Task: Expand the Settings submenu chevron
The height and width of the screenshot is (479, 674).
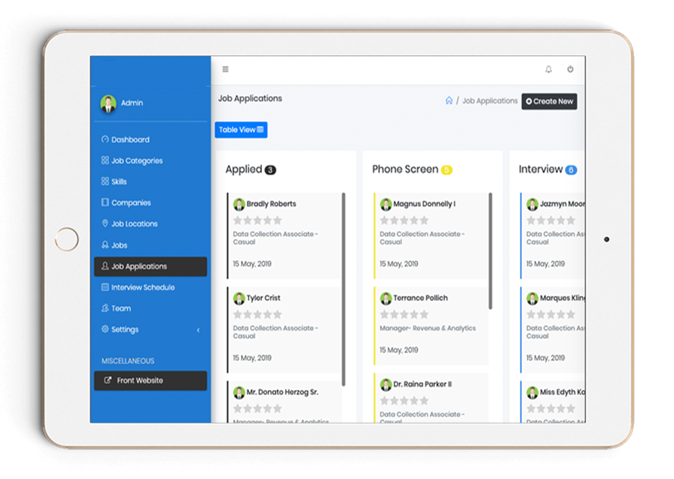Action: coord(198,330)
